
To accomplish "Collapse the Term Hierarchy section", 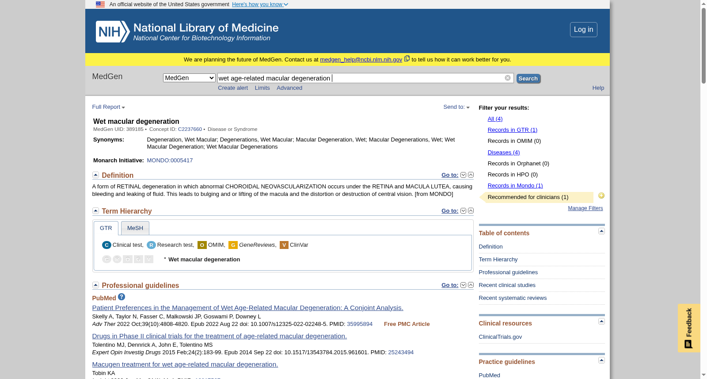I will [95, 211].
